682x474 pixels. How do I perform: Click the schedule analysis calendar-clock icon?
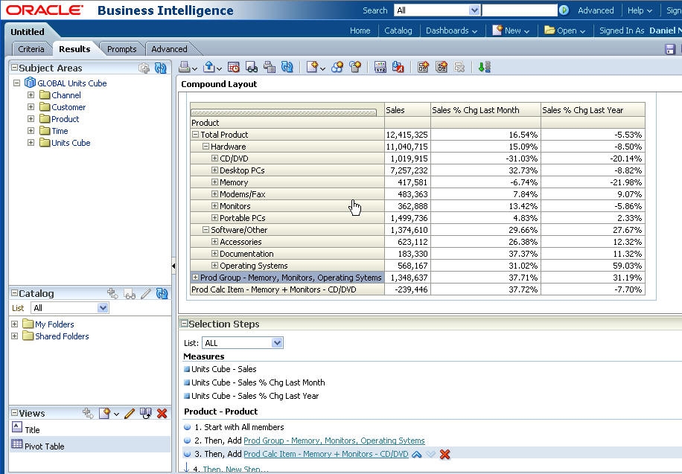point(234,67)
